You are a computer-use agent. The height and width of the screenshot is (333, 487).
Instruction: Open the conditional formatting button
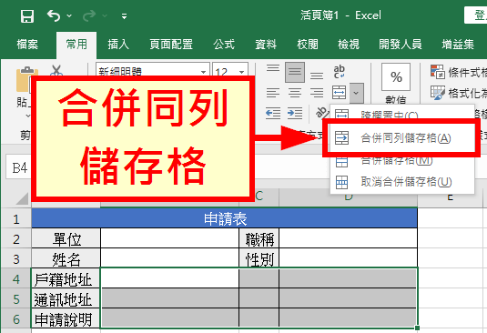click(x=458, y=72)
